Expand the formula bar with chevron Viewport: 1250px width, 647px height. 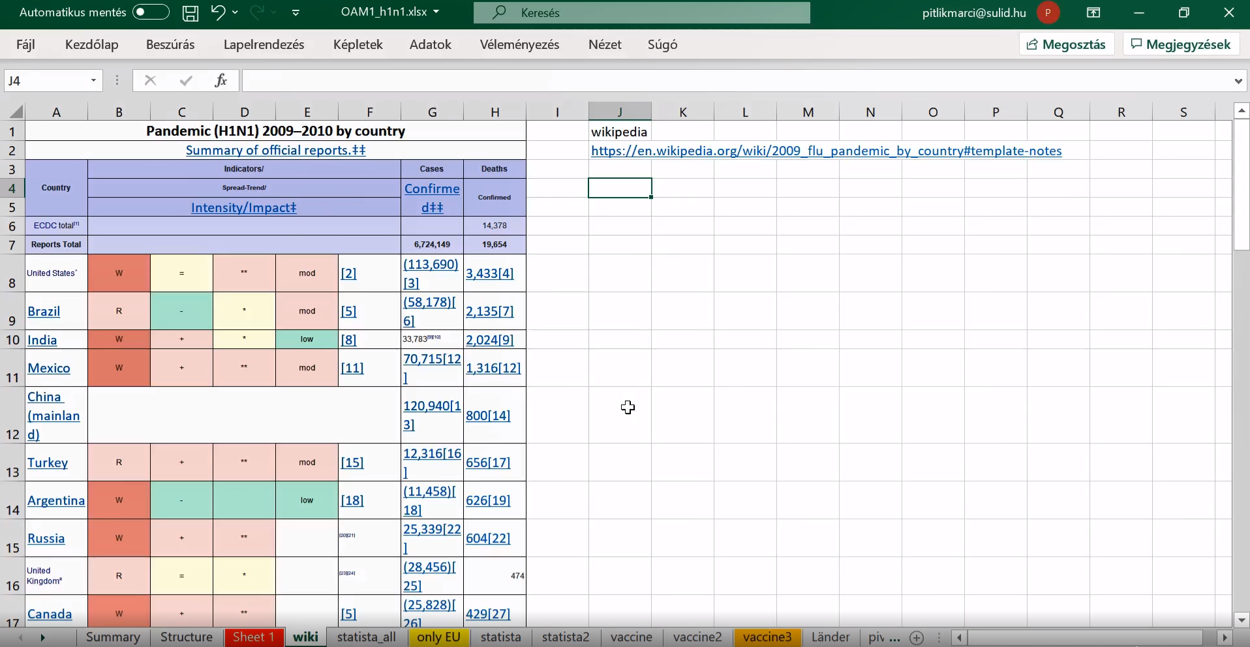[1239, 81]
